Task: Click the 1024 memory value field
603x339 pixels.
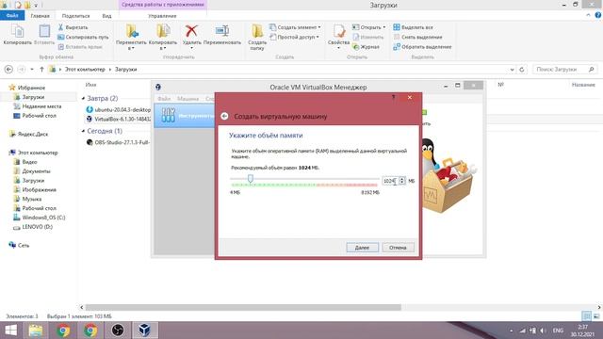Action: pyautogui.click(x=390, y=181)
